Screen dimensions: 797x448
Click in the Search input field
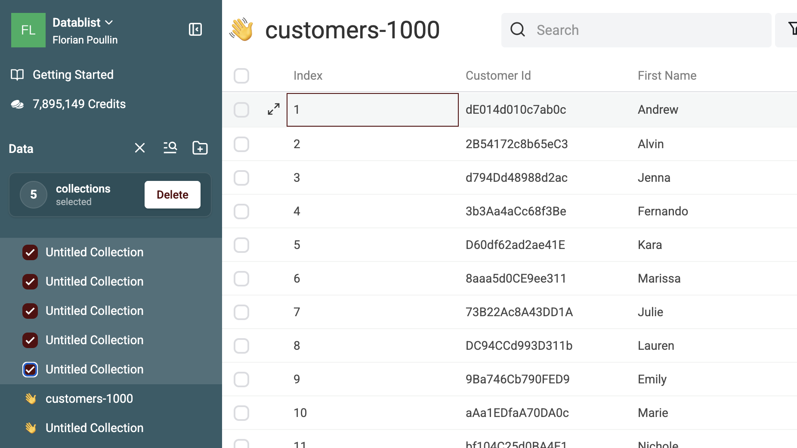pyautogui.click(x=636, y=30)
